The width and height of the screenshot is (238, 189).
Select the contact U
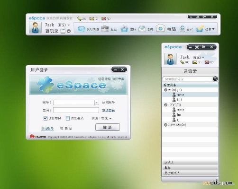(190, 120)
